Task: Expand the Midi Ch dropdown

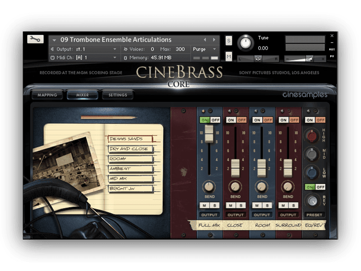Action: point(115,58)
